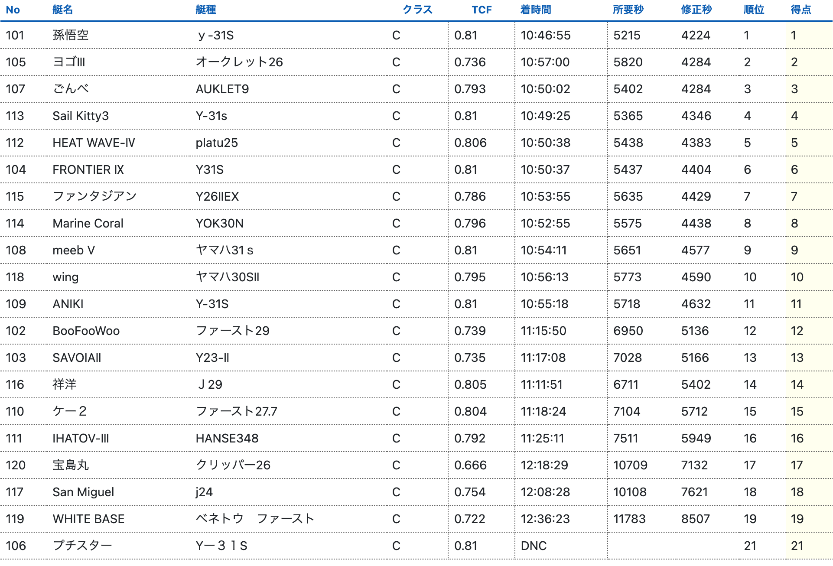Click the 艇種 column header
Viewport: 833px width, 566px height.
[205, 10]
